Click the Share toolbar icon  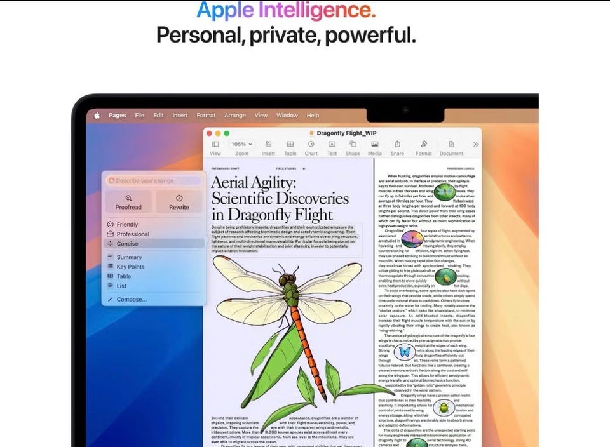(x=397, y=144)
